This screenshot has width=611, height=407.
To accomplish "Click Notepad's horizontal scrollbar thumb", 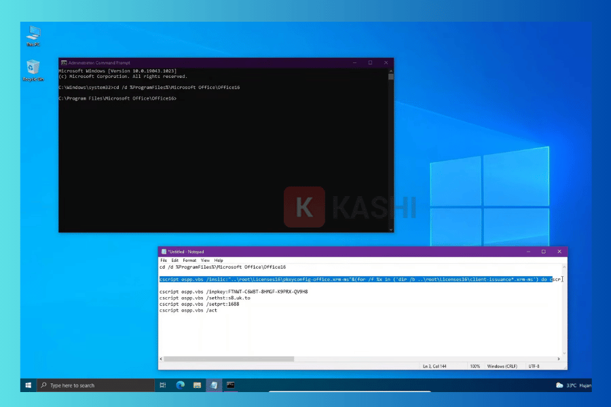I will (229, 359).
